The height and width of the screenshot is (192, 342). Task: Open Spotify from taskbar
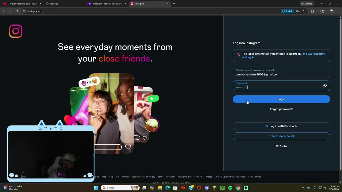point(230,188)
